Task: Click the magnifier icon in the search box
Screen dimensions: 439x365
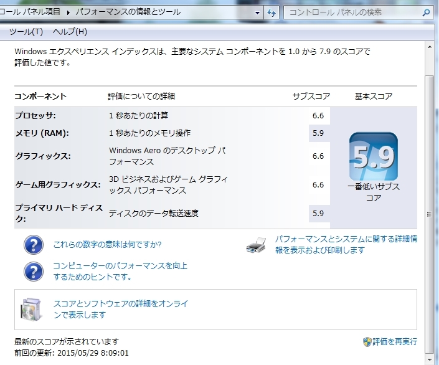Action: coord(426,12)
